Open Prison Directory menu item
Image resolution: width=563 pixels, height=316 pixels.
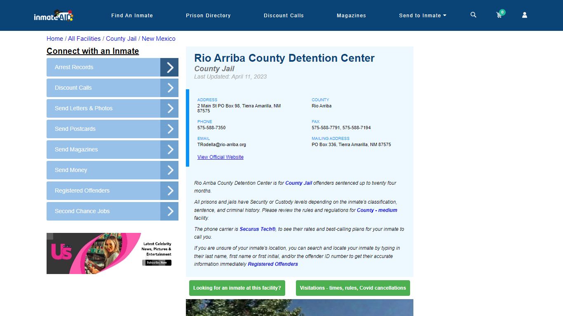coord(208,16)
